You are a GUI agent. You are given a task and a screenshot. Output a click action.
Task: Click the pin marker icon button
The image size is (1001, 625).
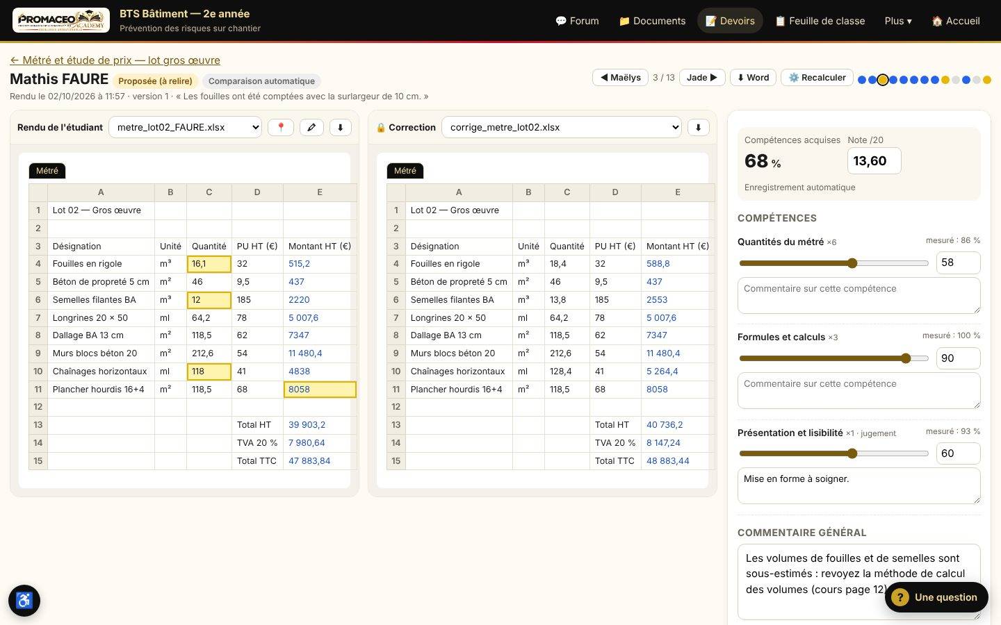pos(281,127)
